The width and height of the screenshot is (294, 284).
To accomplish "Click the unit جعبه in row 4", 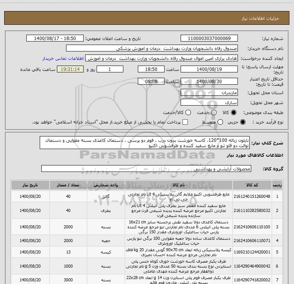I will point(106,241).
